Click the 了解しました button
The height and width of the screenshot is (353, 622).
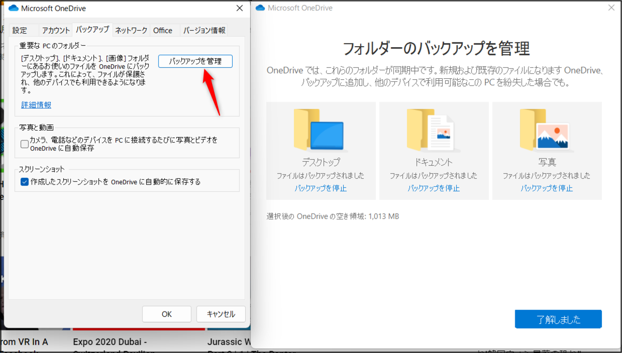point(558,319)
